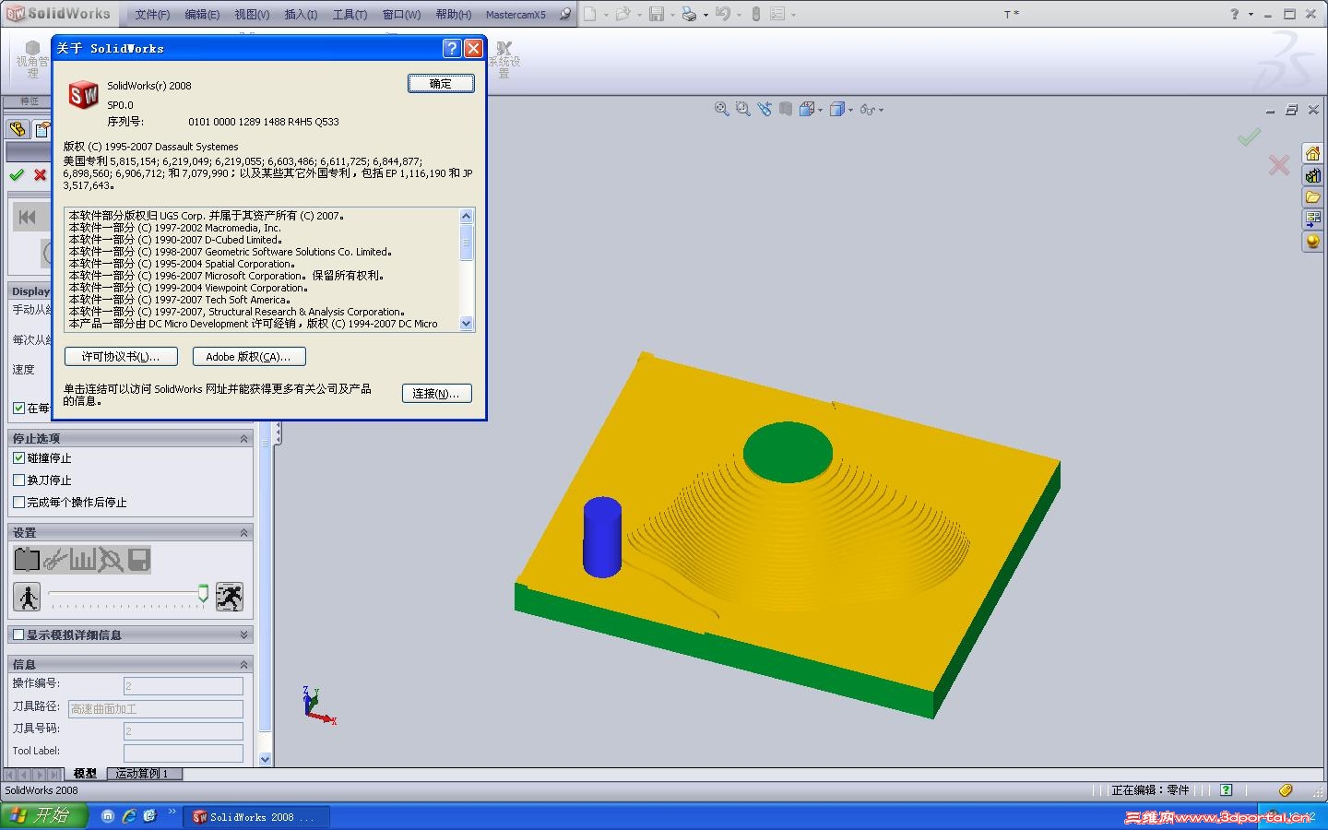Click the zoom to area icon
This screenshot has width=1328, height=830.
pos(742,109)
